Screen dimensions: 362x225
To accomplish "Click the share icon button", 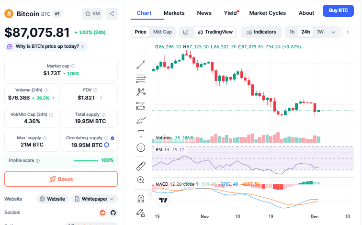I will click(x=112, y=14).
